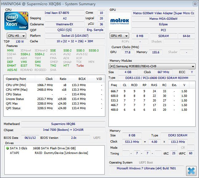Click the blue X close button at bottom

click(191, 171)
